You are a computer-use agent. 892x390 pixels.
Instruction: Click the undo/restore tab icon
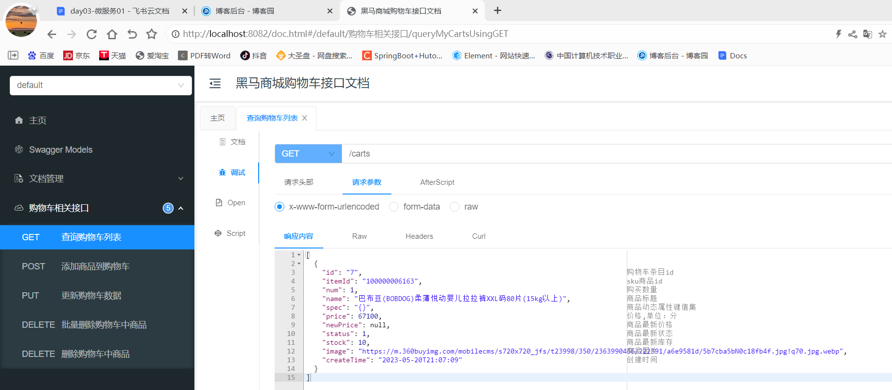click(x=132, y=34)
